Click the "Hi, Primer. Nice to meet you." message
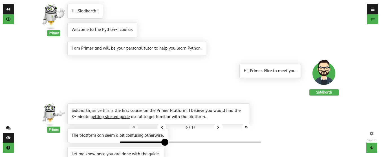The height and width of the screenshot is (157, 381). [270, 71]
